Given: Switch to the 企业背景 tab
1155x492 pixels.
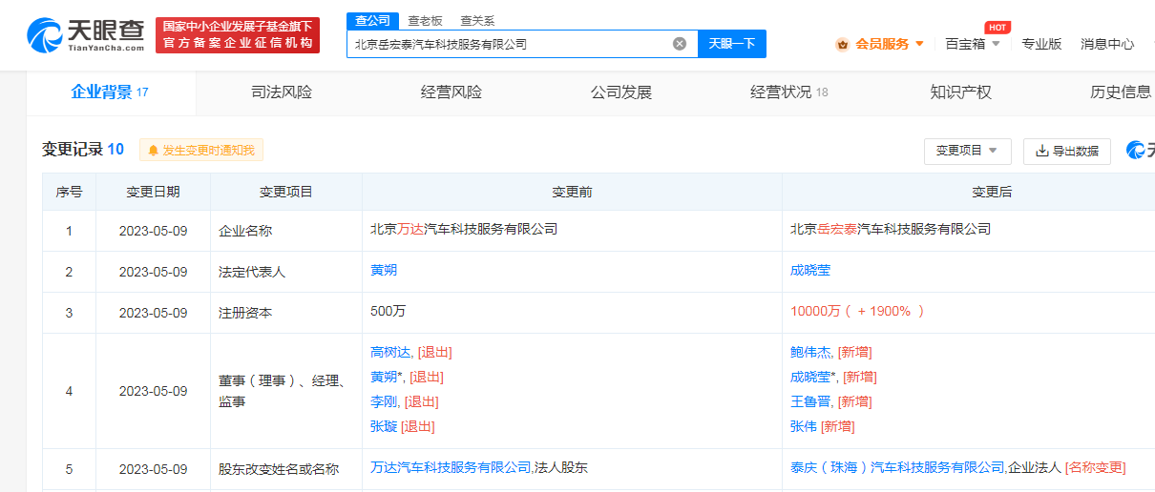Looking at the screenshot, I should tap(110, 92).
